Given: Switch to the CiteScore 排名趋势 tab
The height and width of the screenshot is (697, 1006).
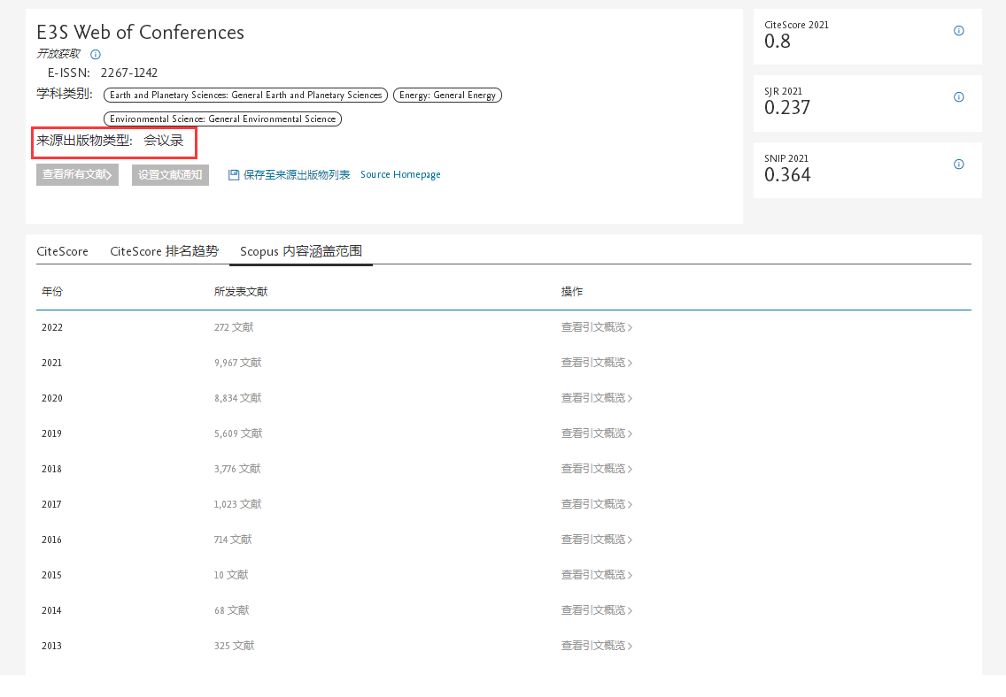Looking at the screenshot, I should [x=164, y=251].
